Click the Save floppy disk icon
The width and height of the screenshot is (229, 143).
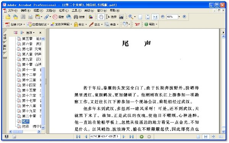(23, 17)
